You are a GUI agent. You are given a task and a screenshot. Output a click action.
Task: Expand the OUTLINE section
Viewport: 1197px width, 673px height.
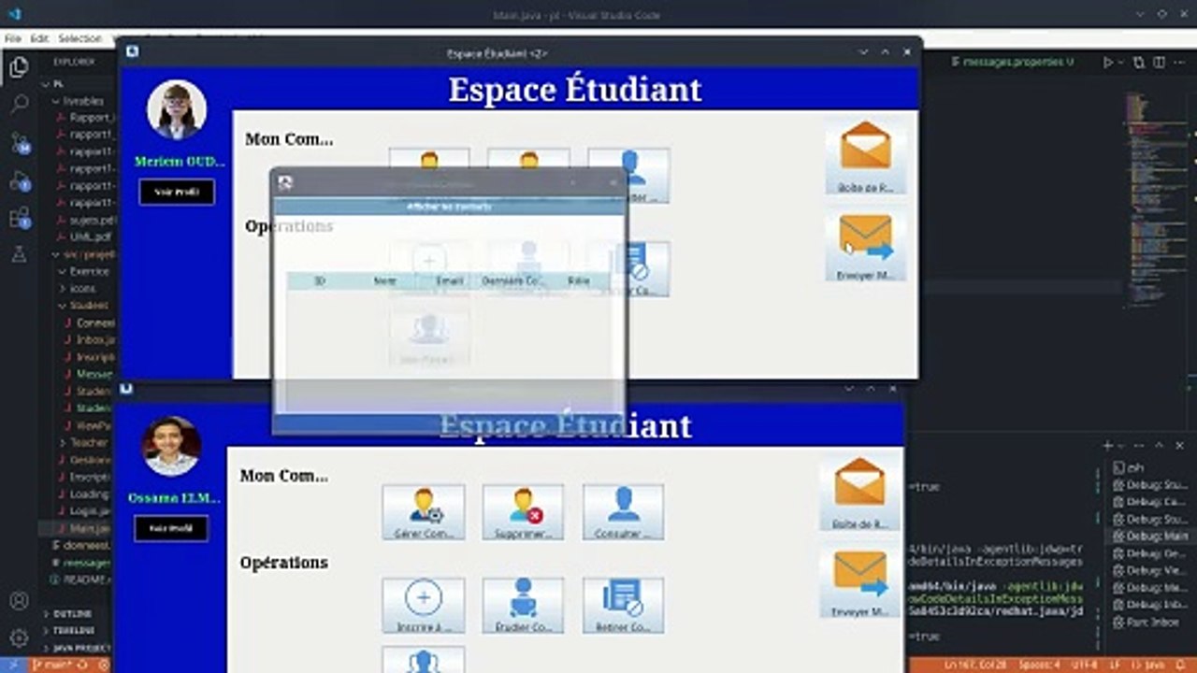coord(71,614)
